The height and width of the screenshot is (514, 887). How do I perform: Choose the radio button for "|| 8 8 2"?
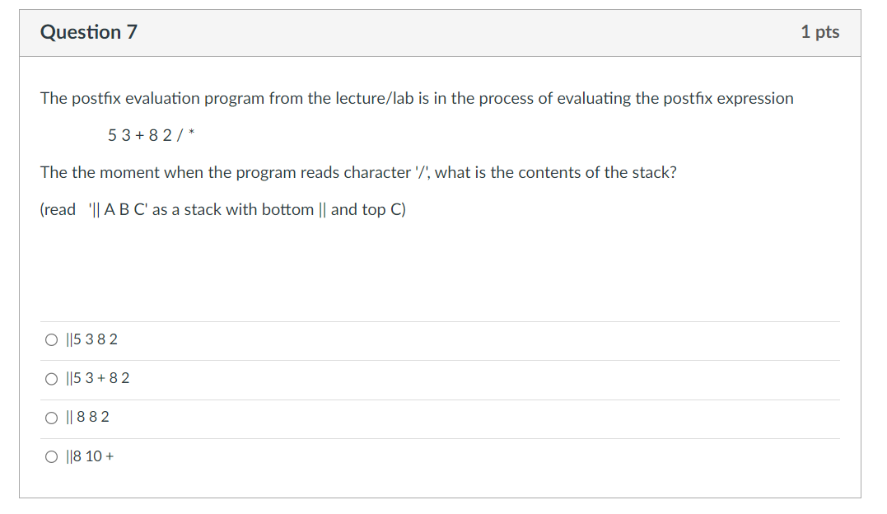52,418
